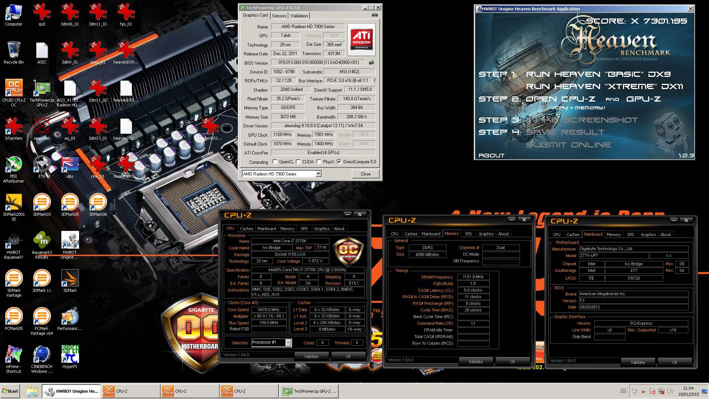709x399 pixels.
Task: Launch CPUID CPU-Z OC desktop shortcut
Action: click(13, 93)
